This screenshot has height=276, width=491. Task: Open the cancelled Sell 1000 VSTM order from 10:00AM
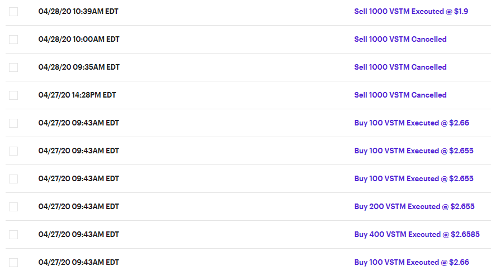pos(400,39)
